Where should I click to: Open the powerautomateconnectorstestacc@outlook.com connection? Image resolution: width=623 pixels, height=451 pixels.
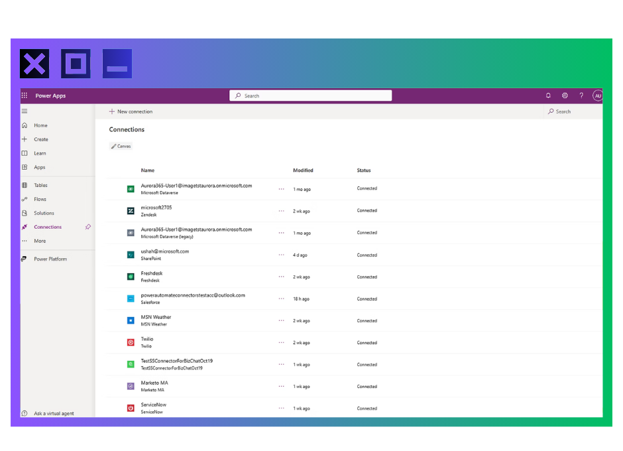pos(193,294)
